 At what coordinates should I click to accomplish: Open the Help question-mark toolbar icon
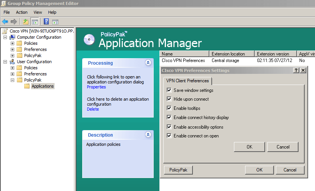(46, 21)
